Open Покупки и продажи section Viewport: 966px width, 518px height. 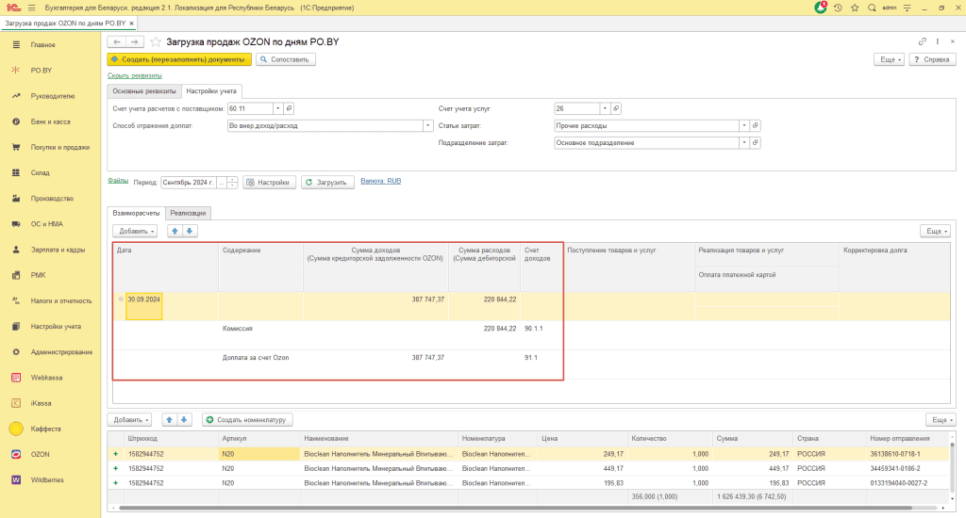(x=59, y=147)
